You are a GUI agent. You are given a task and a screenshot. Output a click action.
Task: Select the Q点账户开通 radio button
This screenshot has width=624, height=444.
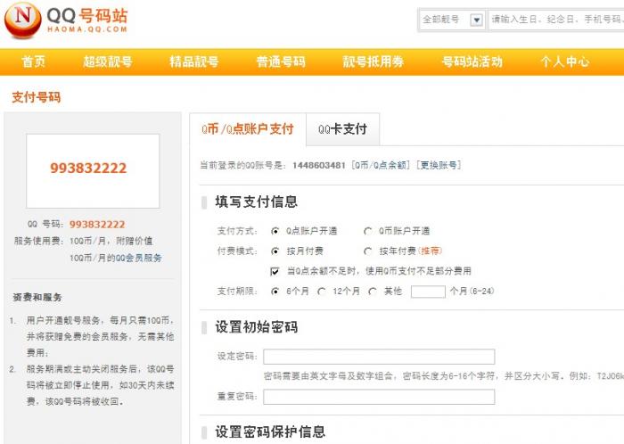[x=275, y=231]
